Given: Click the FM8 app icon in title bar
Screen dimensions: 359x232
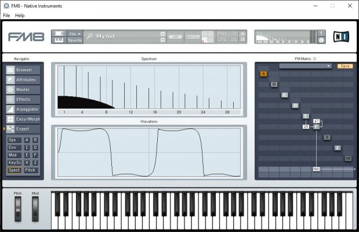Looking at the screenshot, I should [6, 6].
